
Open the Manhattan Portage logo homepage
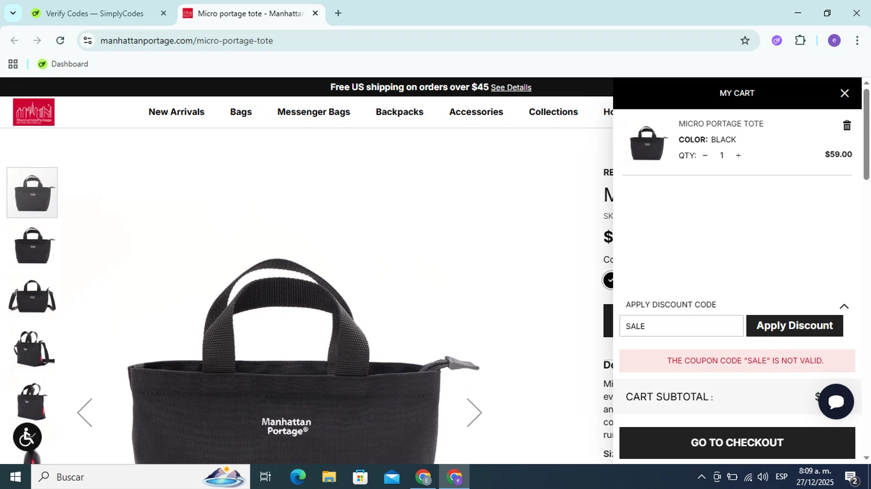point(34,112)
